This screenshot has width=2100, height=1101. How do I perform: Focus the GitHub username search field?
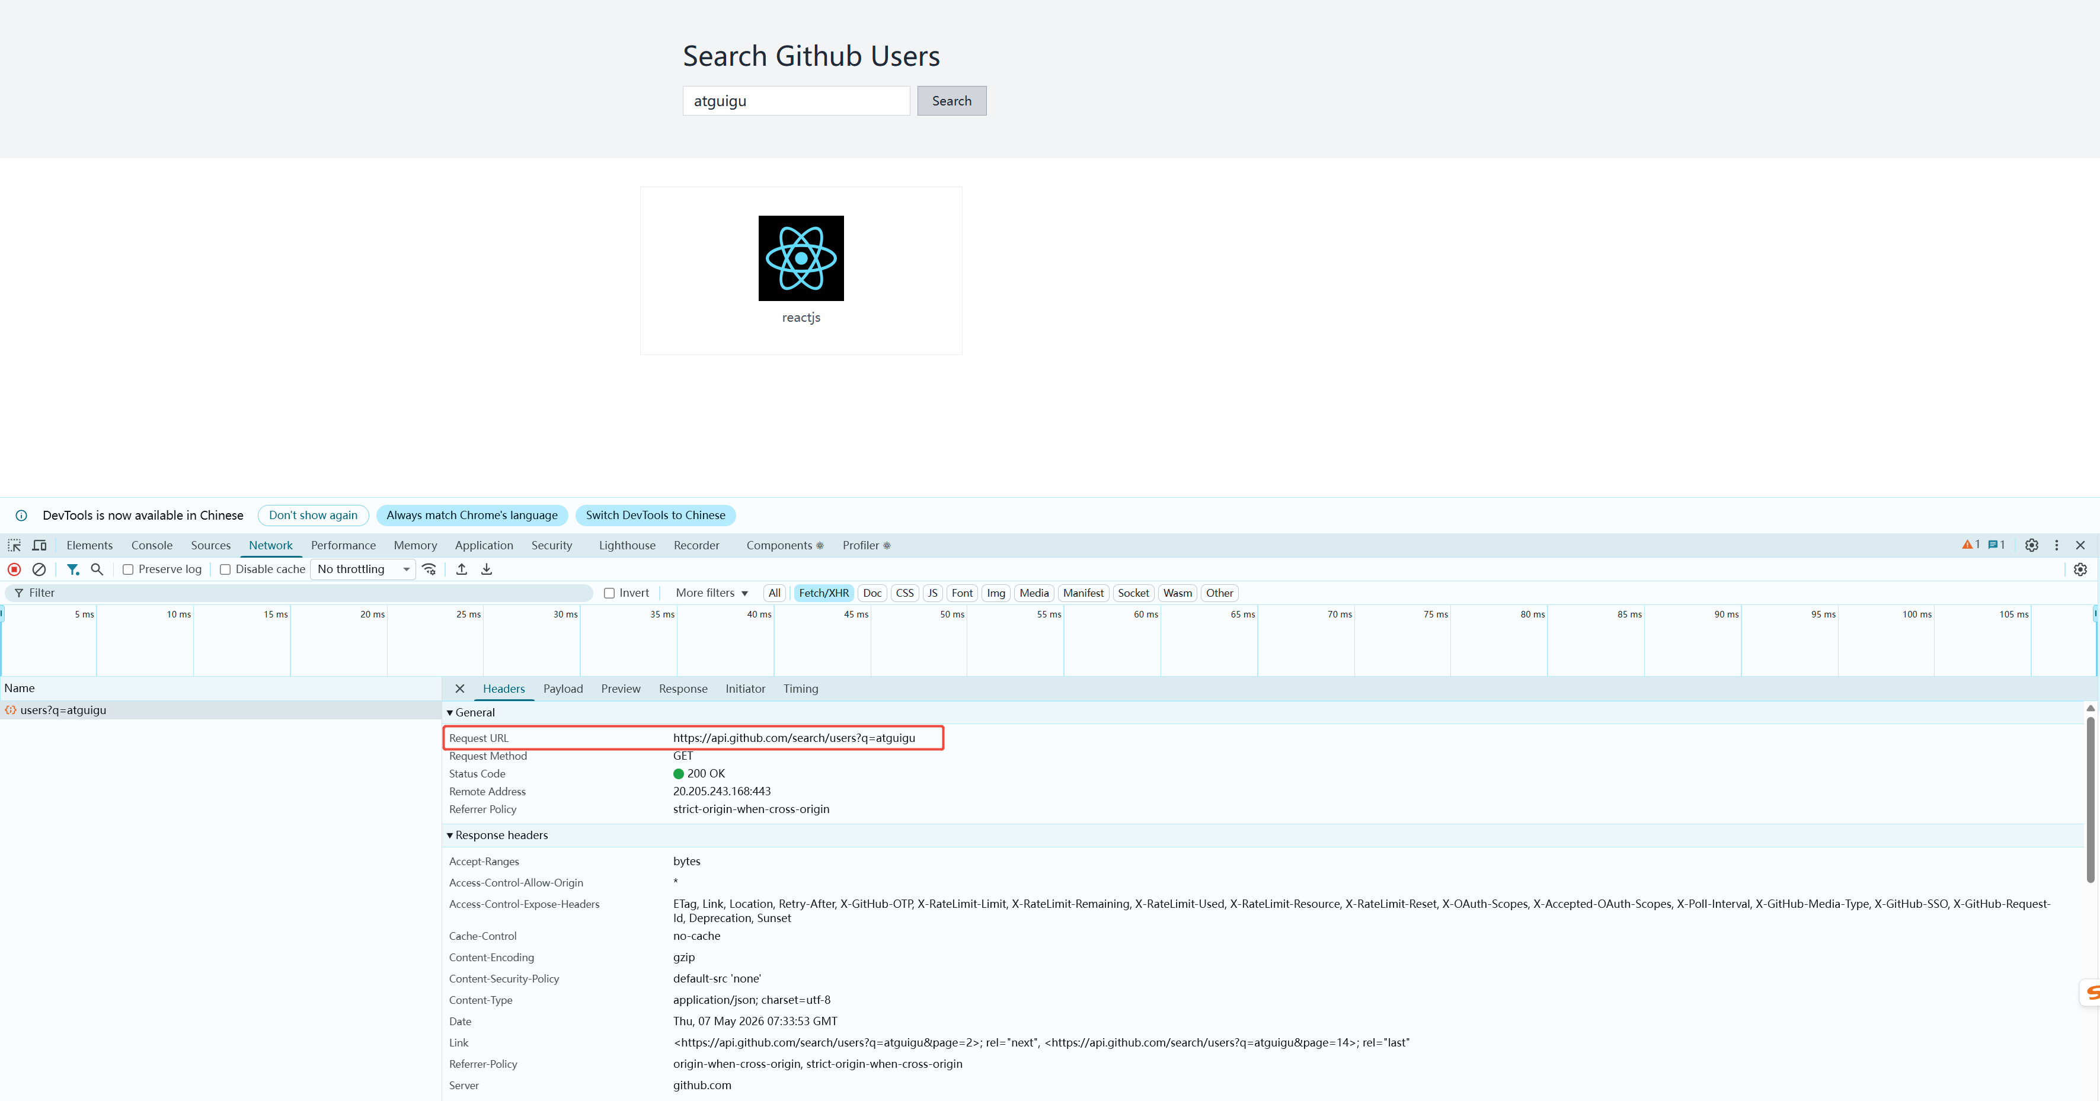[795, 101]
